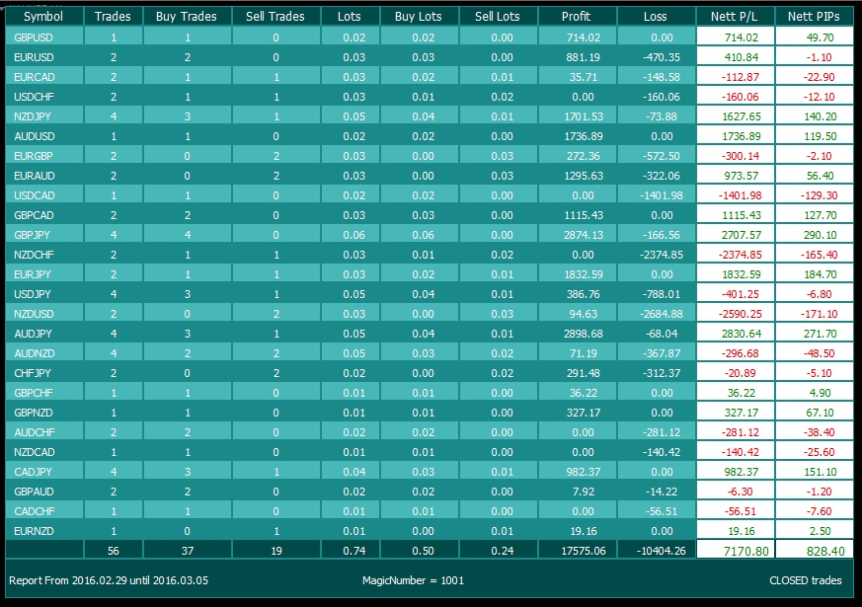Click the CLOSED trades label

(x=806, y=580)
